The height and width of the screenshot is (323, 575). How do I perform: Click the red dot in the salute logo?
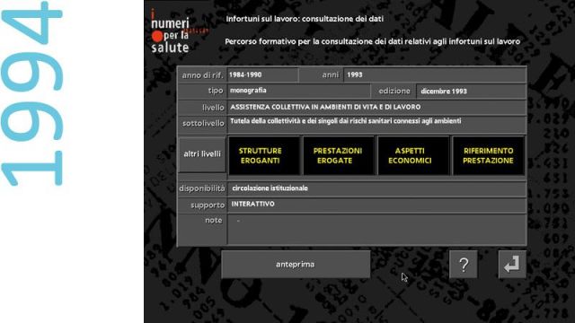(x=157, y=36)
